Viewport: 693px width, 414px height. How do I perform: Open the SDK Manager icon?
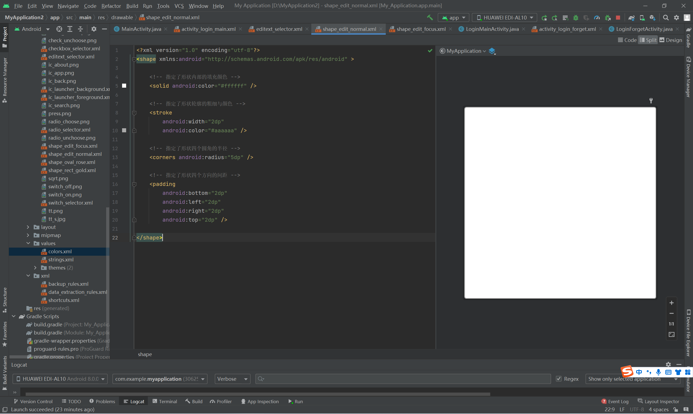pyautogui.click(x=652, y=18)
